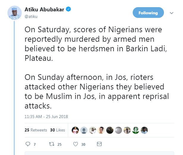Open the 25 Retweets list
The image size is (183, 155).
[x=36, y=130]
